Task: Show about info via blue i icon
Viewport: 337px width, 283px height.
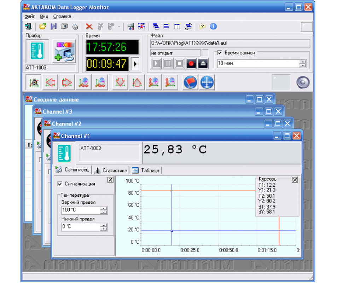Action: point(213,27)
